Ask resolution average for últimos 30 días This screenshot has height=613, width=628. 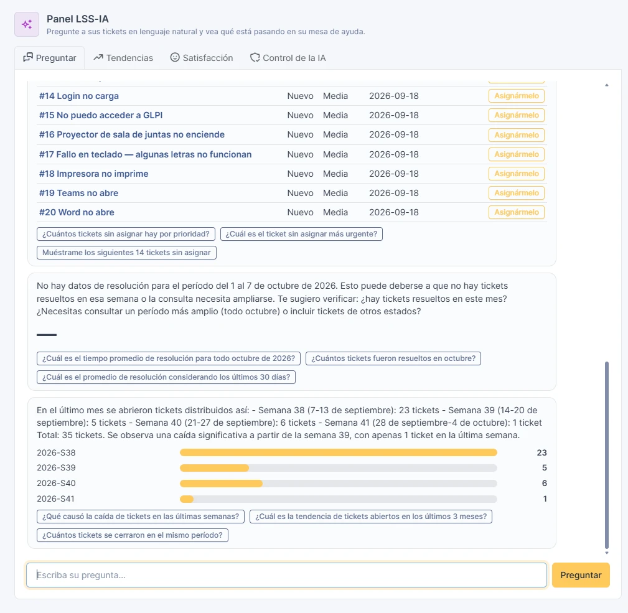point(166,377)
